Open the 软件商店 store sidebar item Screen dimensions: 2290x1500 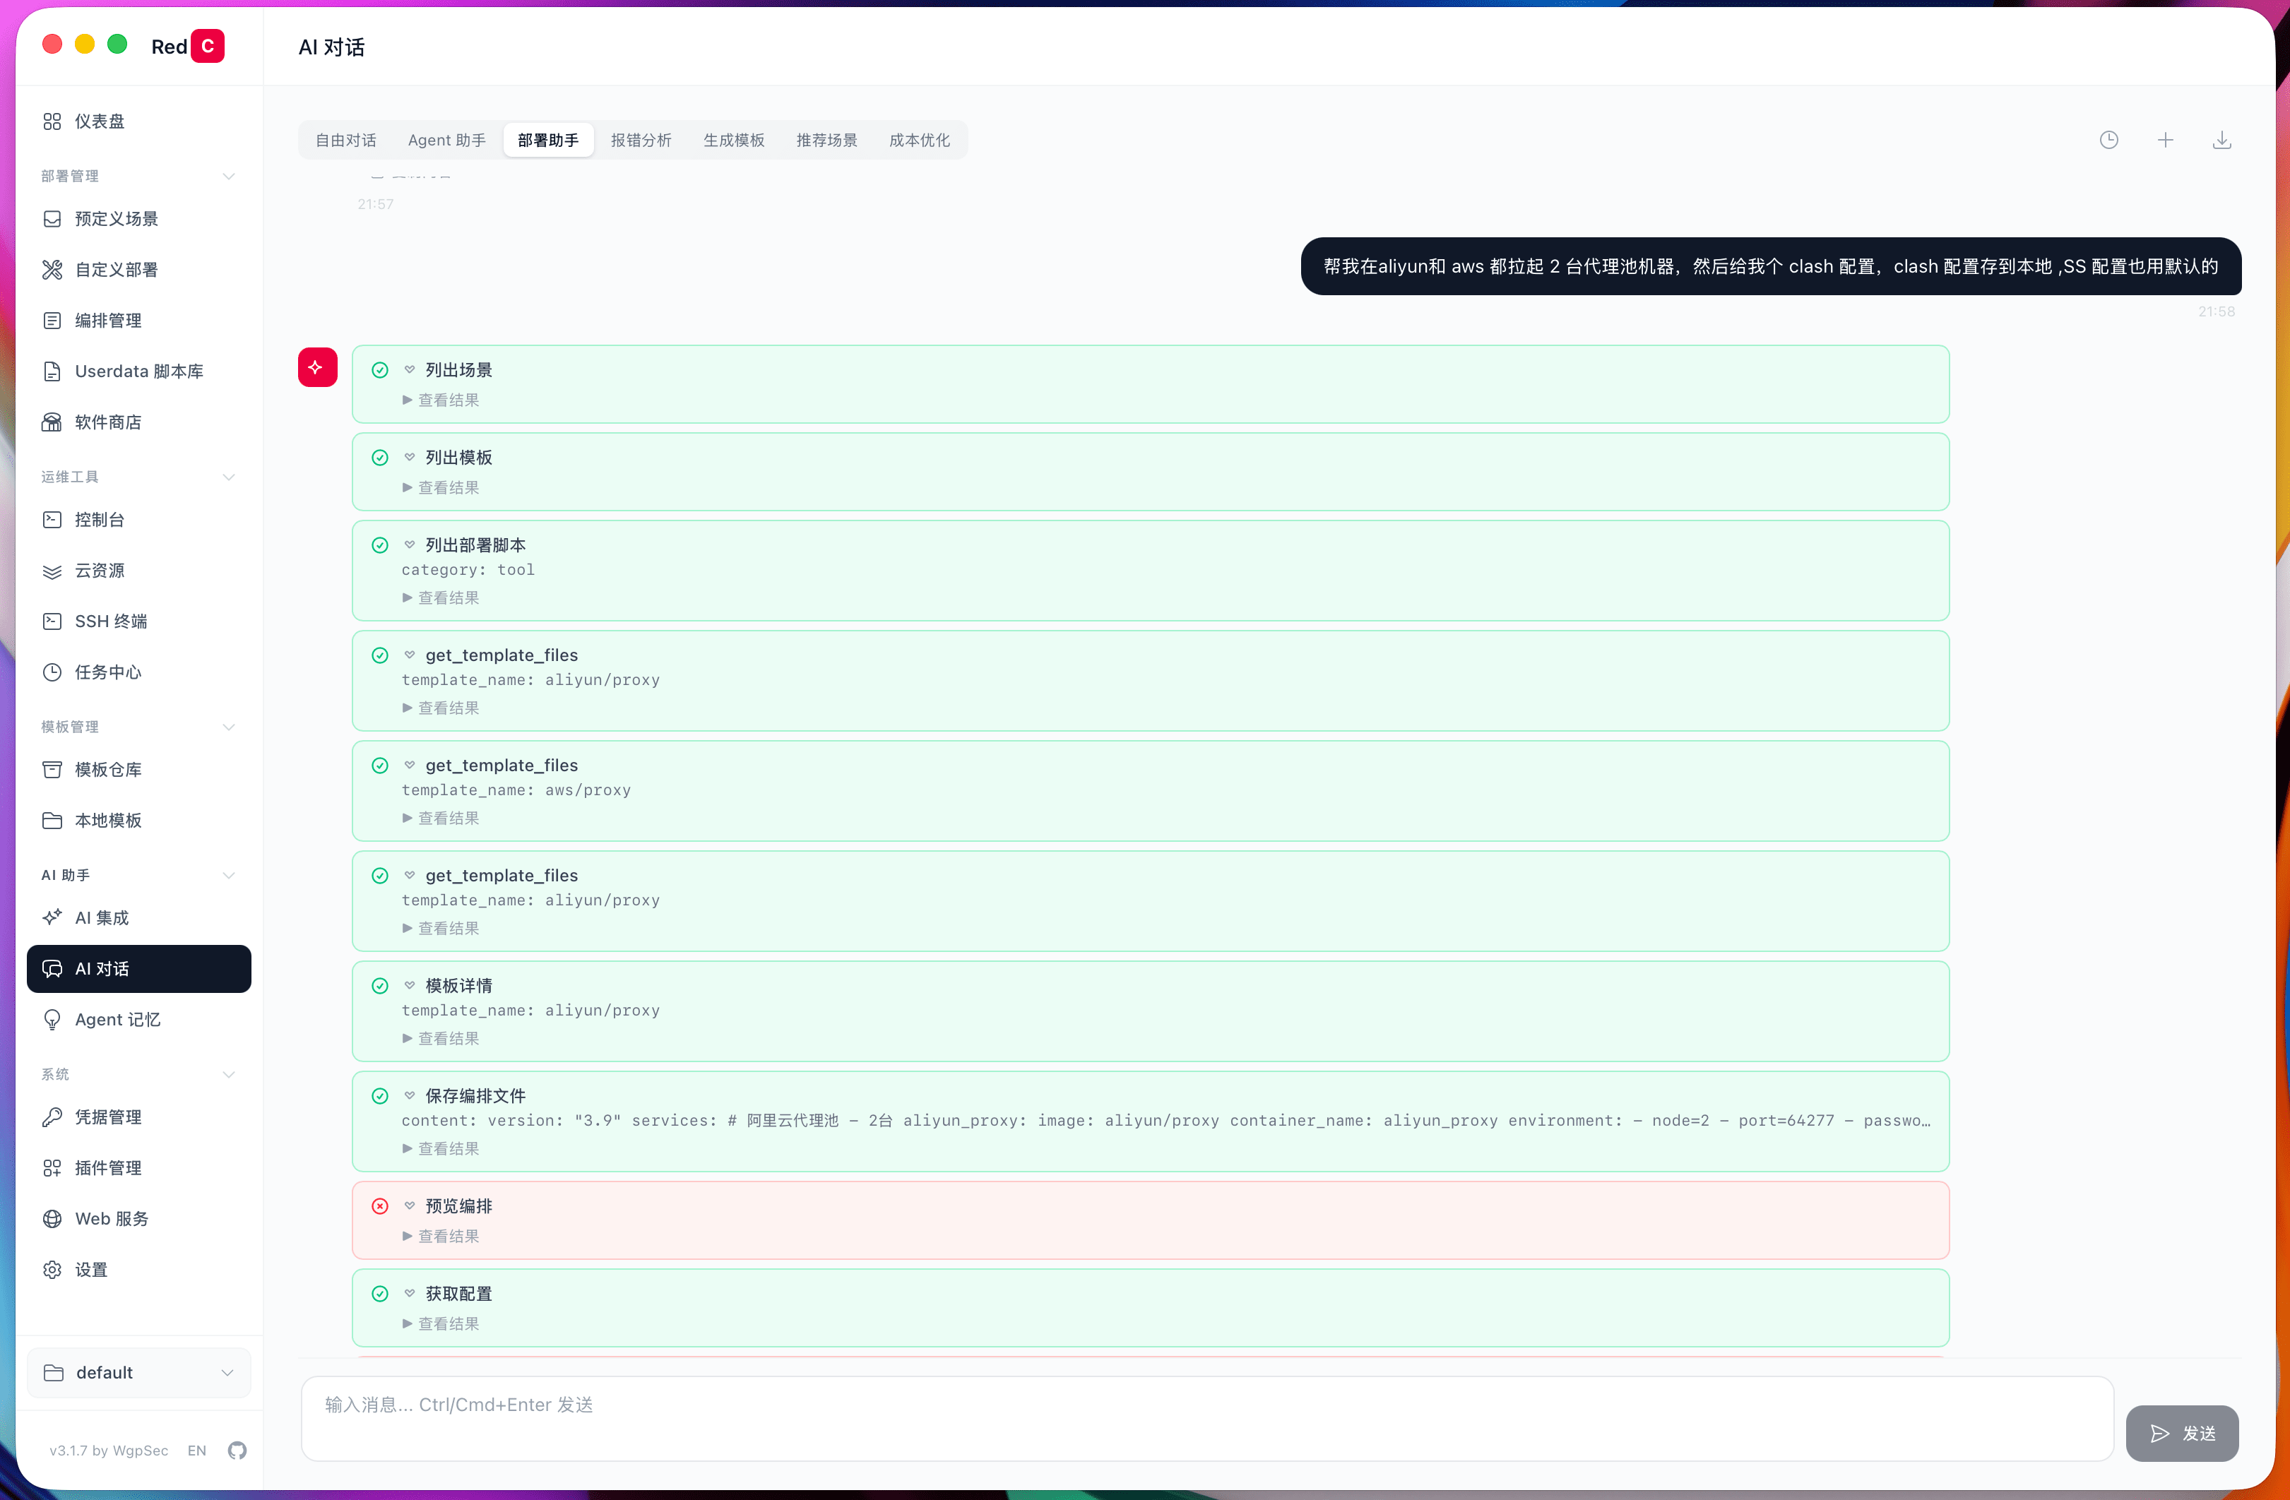[x=108, y=422]
